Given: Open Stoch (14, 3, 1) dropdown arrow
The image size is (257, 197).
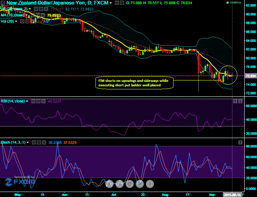Looking at the screenshot, I should tap(28, 143).
